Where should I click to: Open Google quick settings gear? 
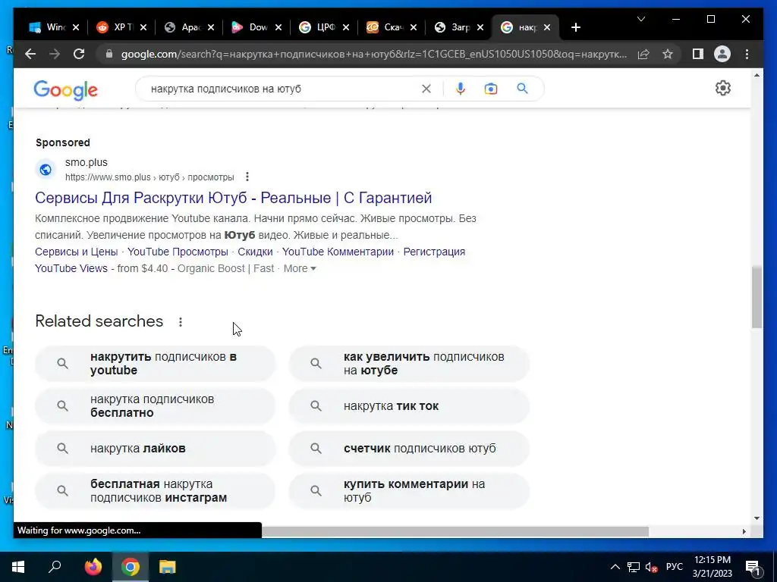pyautogui.click(x=723, y=88)
